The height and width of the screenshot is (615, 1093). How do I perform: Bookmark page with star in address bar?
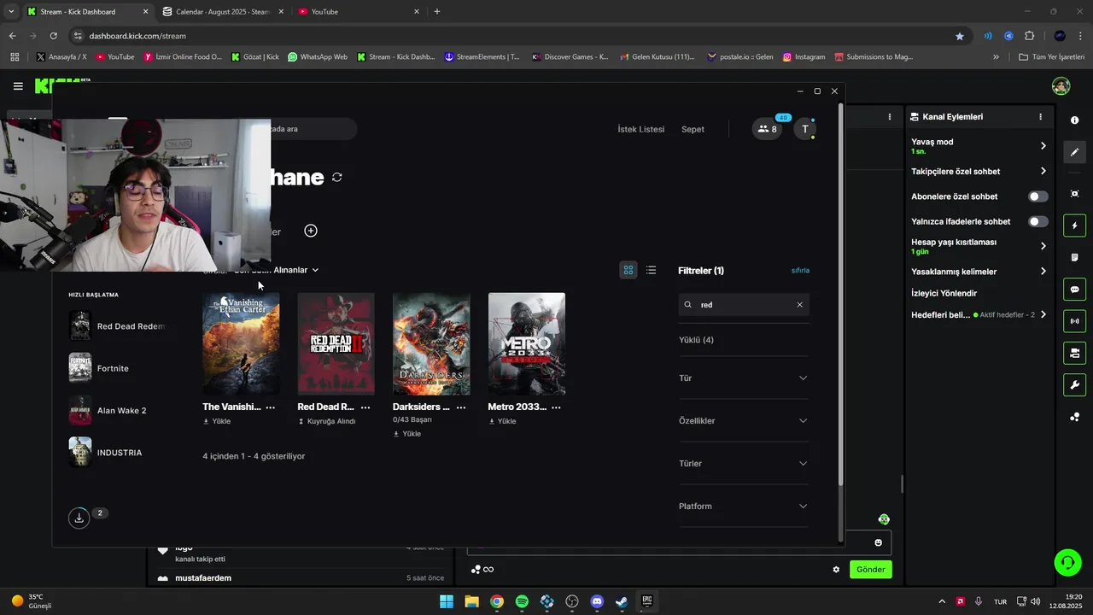(x=960, y=36)
